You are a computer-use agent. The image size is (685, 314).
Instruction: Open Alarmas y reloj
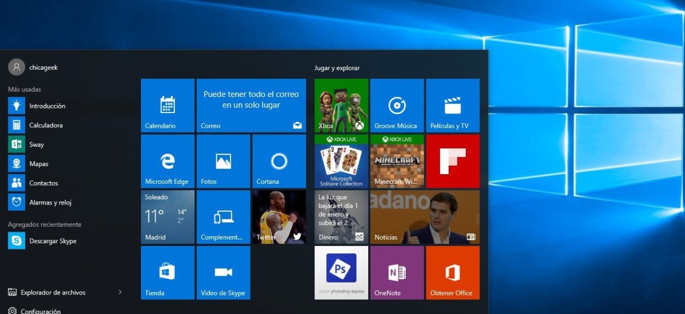[66, 202]
